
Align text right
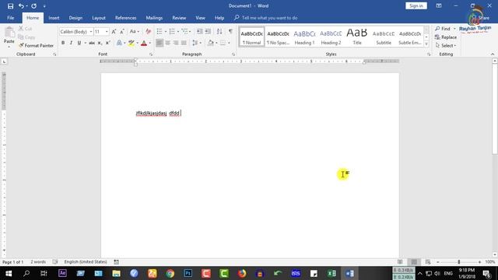[x=176, y=43]
